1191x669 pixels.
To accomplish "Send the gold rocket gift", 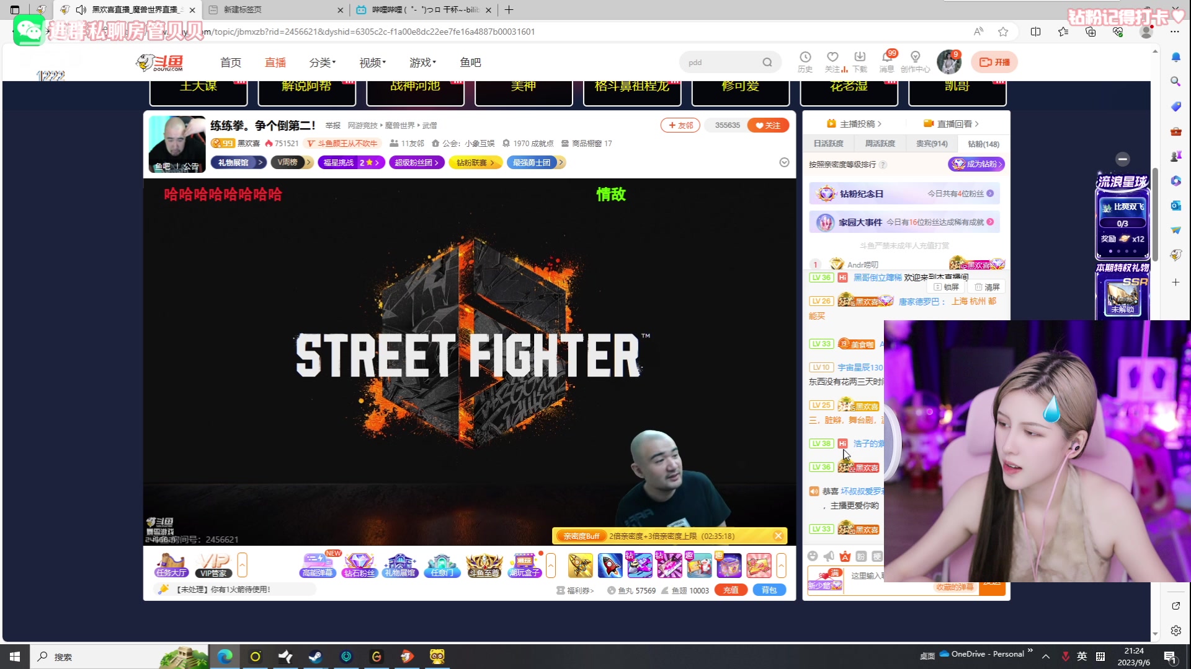I will pyautogui.click(x=581, y=565).
